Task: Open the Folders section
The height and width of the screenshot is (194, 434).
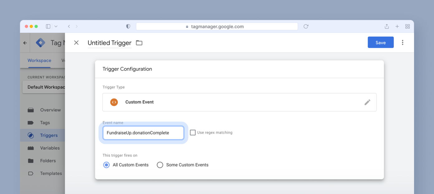Action: click(48, 160)
